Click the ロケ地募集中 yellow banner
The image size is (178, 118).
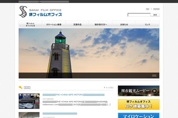click(x=139, y=104)
